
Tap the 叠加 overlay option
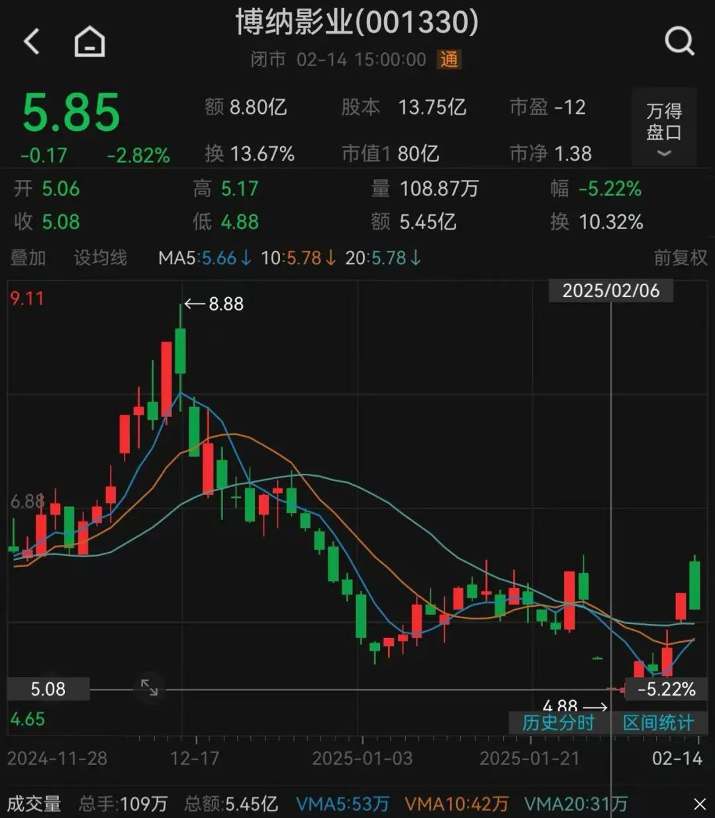point(28,257)
